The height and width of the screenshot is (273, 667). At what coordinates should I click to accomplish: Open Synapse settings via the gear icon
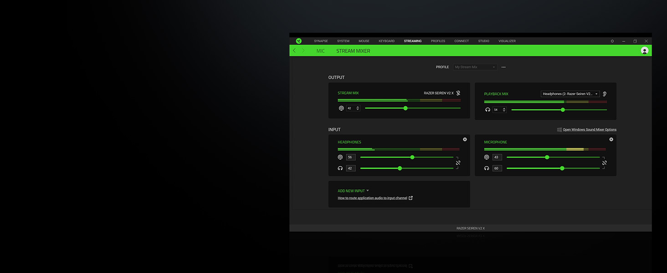612,41
